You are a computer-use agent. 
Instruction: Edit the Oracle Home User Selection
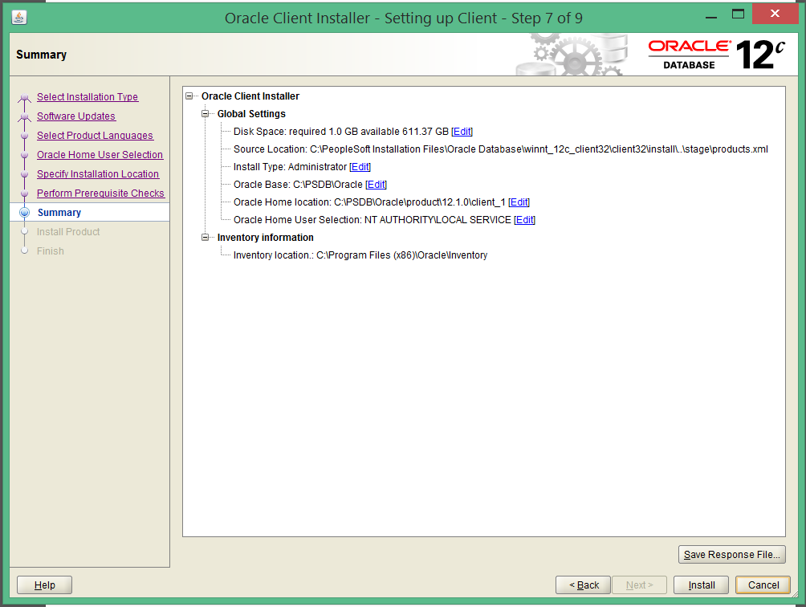(x=524, y=220)
